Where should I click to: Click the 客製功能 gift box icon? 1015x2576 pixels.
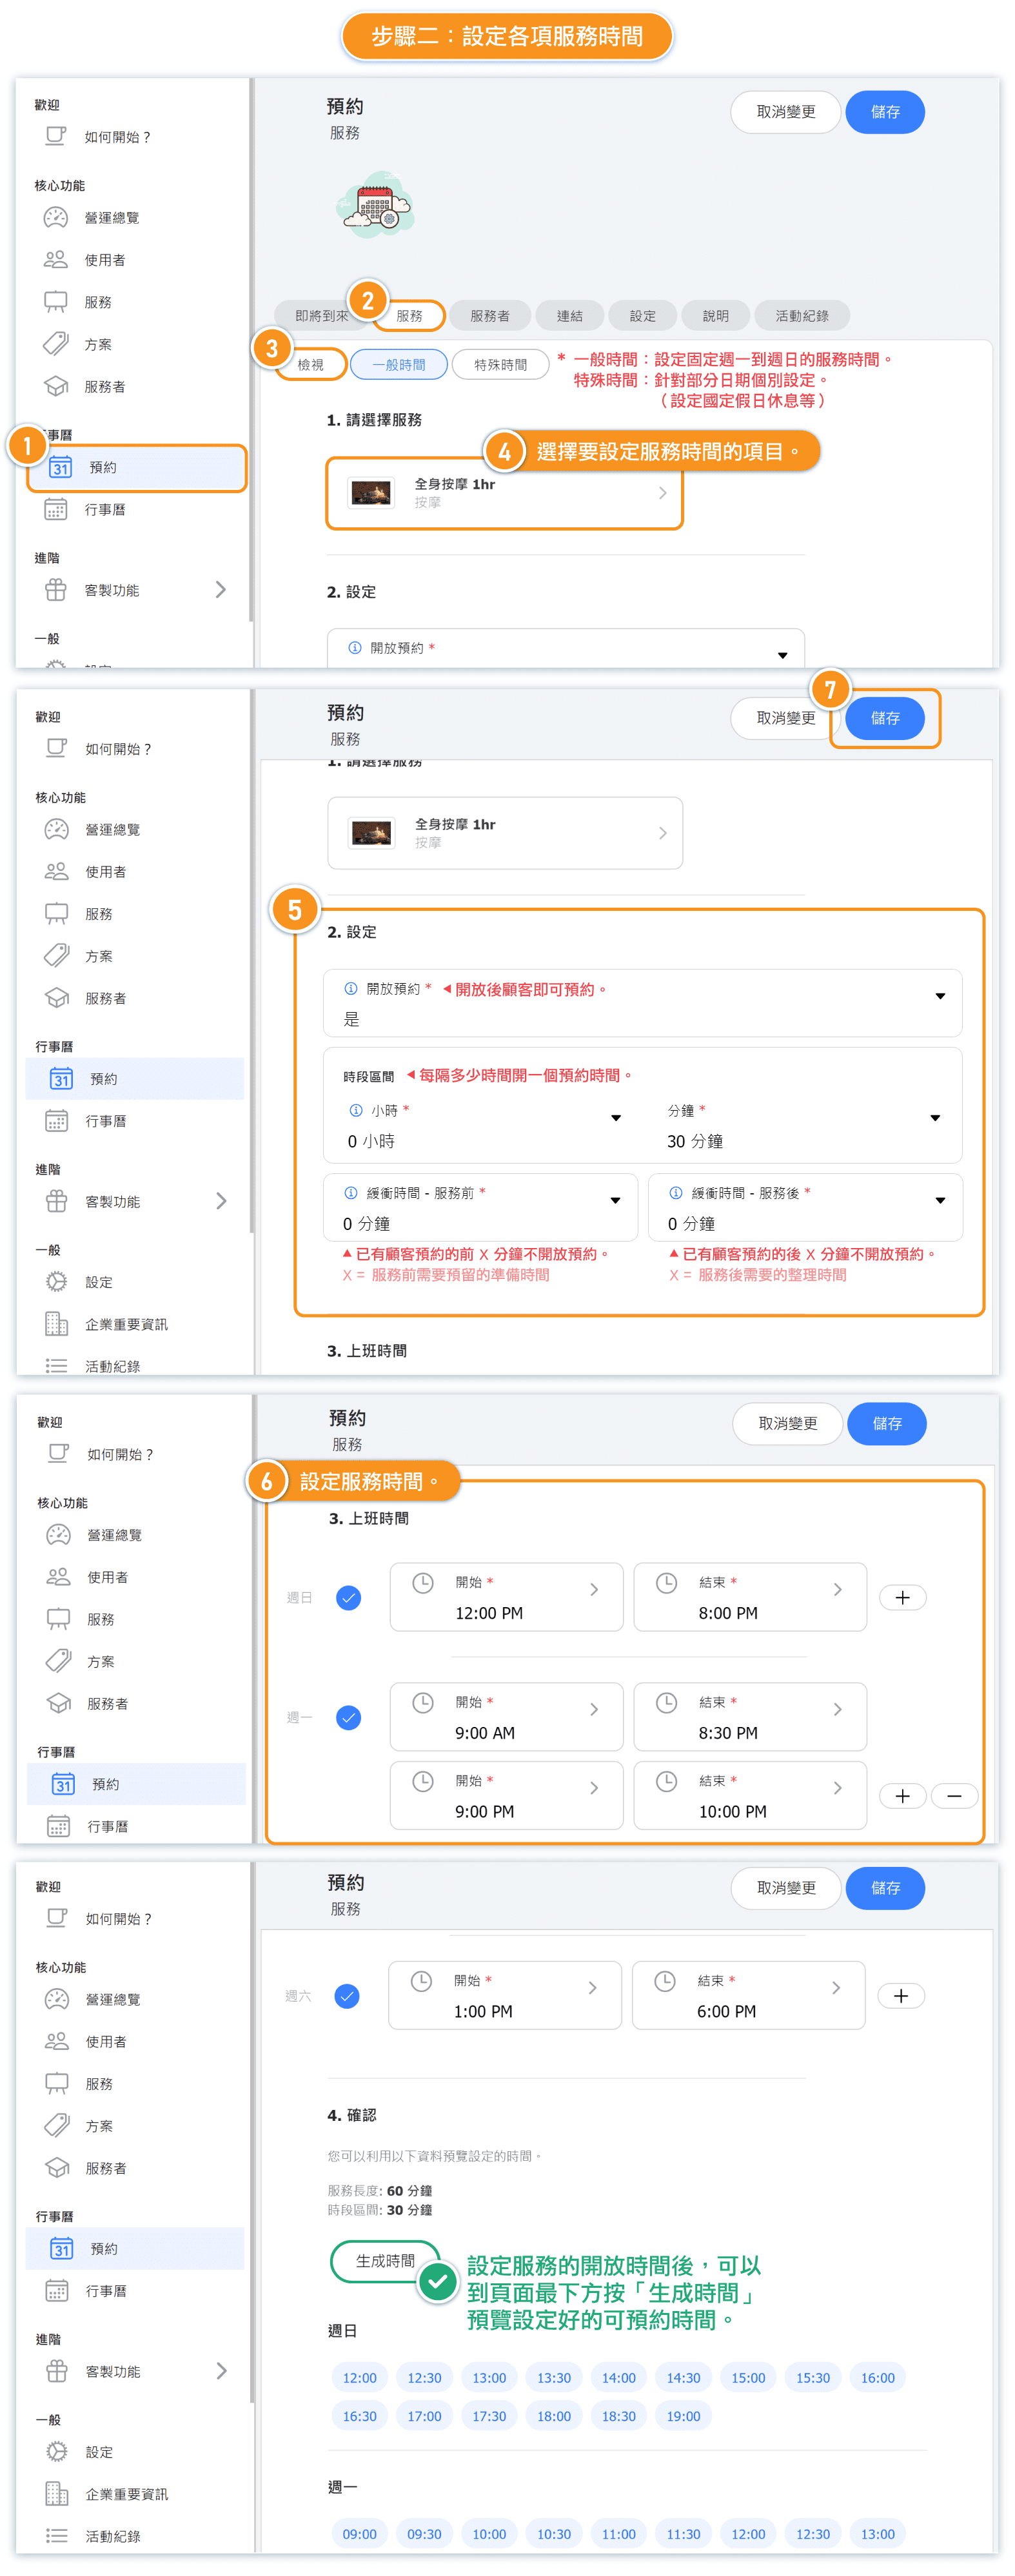click(x=56, y=590)
